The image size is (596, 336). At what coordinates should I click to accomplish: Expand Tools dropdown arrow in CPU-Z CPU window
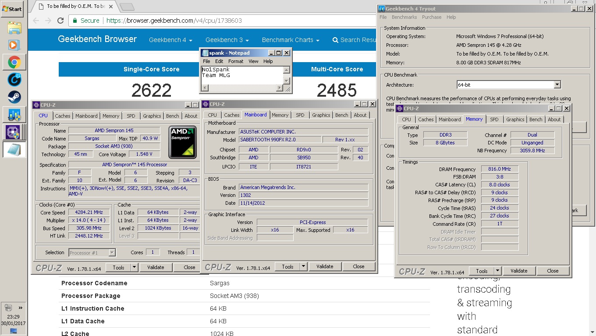pos(134,267)
